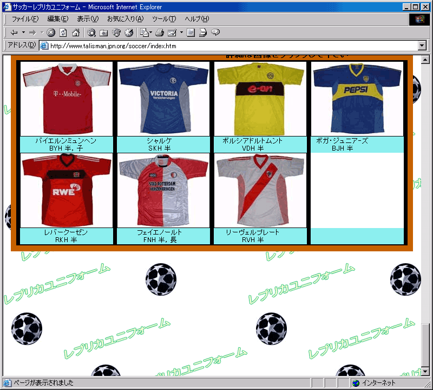
Task: Open the Forward history dropdown arrow
Action: coord(42,32)
